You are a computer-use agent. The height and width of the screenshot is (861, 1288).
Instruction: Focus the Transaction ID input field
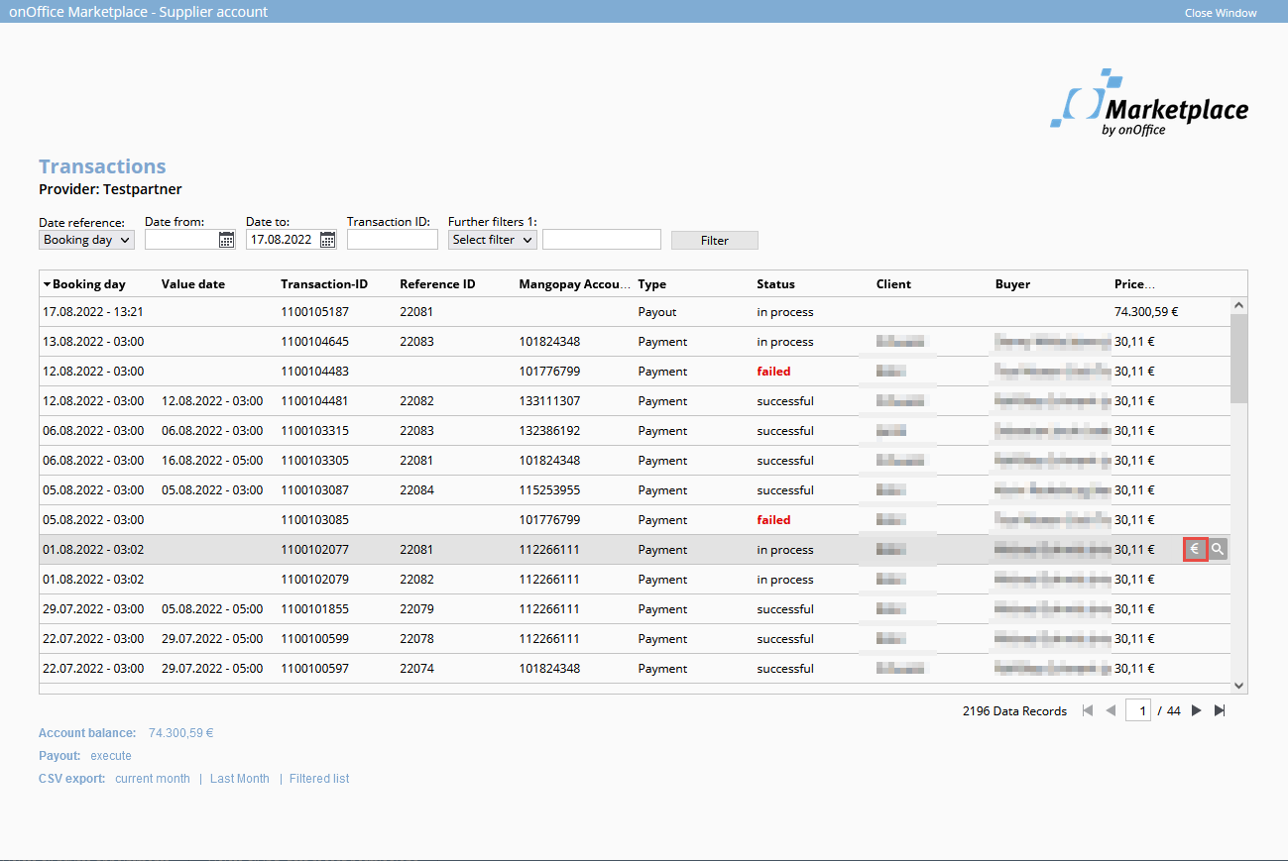click(393, 240)
